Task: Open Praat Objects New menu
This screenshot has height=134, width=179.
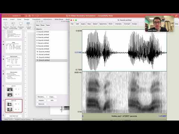Action: point(38,25)
